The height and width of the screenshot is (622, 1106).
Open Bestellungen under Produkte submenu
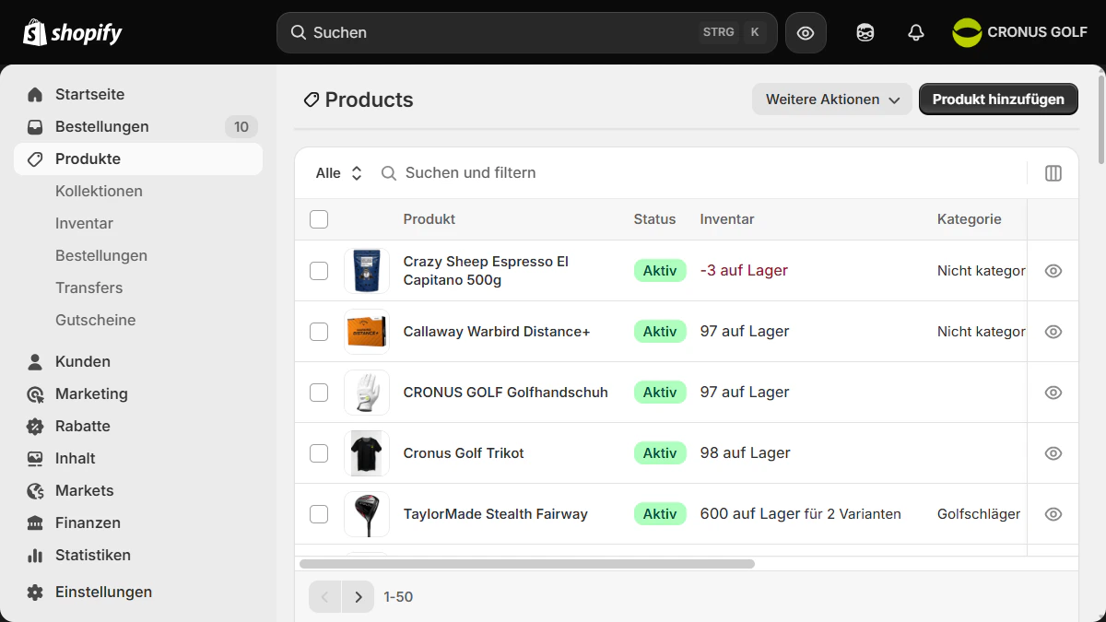[101, 255]
